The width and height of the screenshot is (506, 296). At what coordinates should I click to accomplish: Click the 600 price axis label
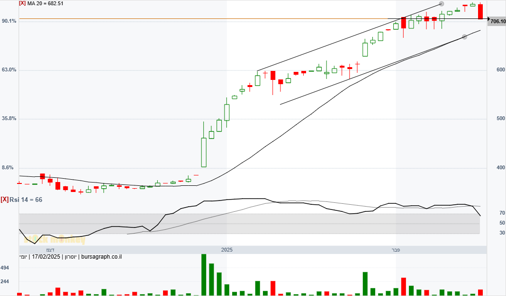(500, 70)
